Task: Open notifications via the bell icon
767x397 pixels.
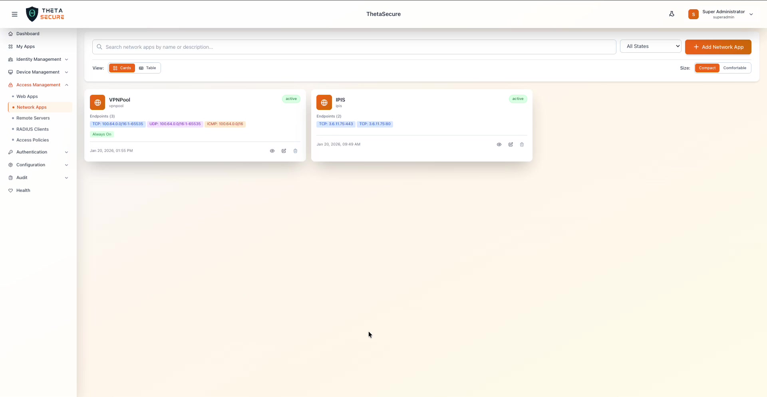Action: click(672, 14)
